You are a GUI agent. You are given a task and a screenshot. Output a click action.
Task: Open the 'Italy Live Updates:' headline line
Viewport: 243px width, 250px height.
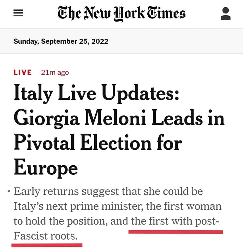(x=96, y=93)
